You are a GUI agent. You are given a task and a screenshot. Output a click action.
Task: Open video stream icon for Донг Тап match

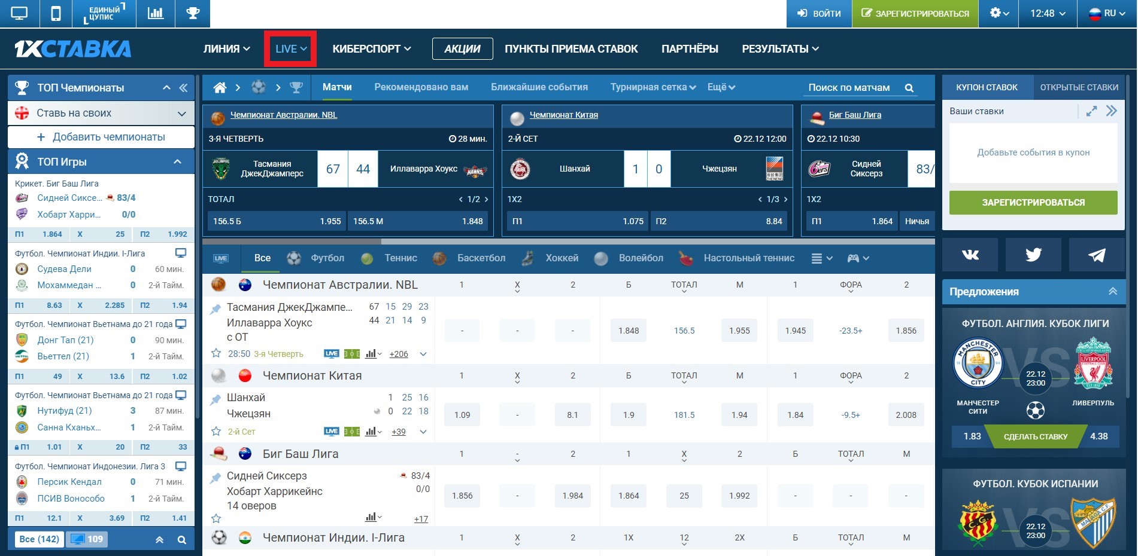click(x=181, y=324)
